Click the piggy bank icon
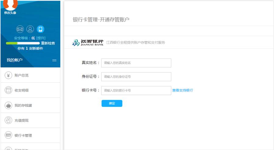 click(8, 105)
